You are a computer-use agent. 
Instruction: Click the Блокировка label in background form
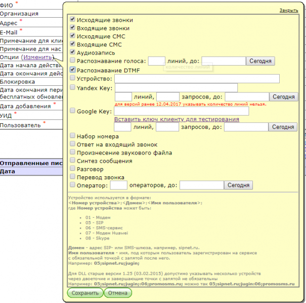click(17, 82)
